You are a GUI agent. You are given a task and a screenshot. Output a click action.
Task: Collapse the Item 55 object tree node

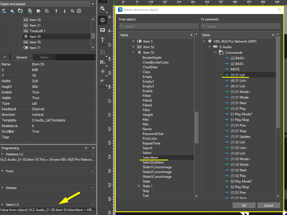(x=133, y=52)
